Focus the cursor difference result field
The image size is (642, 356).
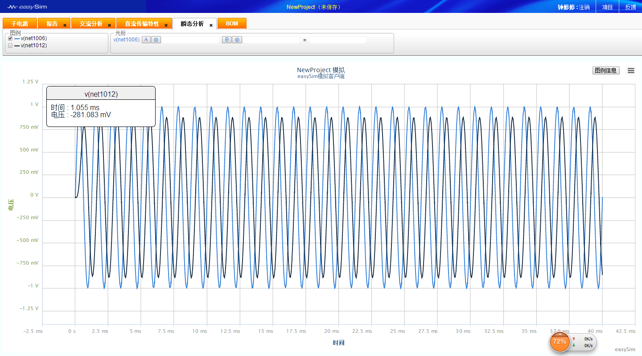[x=337, y=40]
